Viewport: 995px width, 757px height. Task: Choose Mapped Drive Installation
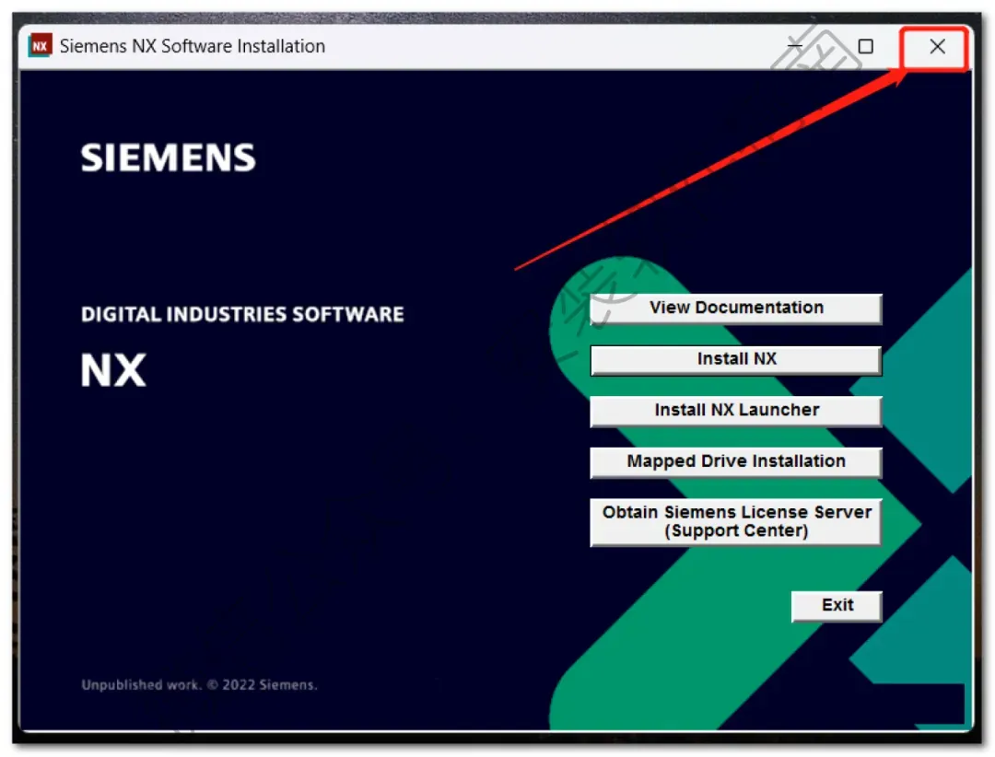click(735, 462)
